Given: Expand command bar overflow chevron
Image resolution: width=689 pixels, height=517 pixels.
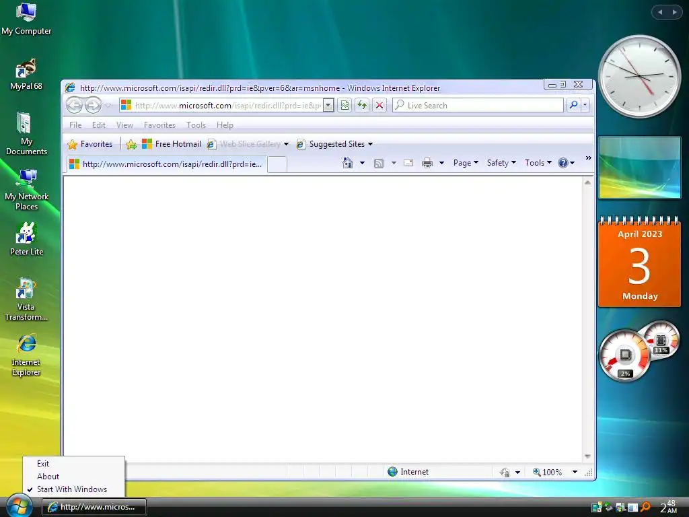Looking at the screenshot, I should tap(588, 158).
